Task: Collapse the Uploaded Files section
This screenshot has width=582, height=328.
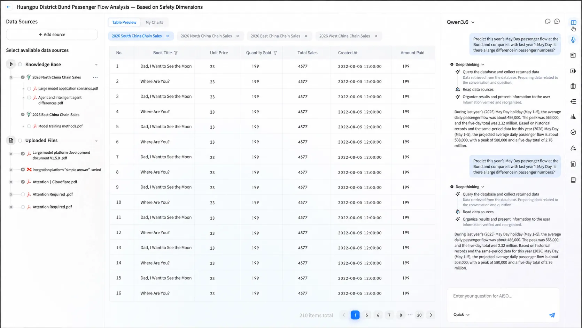Action: [96, 141]
